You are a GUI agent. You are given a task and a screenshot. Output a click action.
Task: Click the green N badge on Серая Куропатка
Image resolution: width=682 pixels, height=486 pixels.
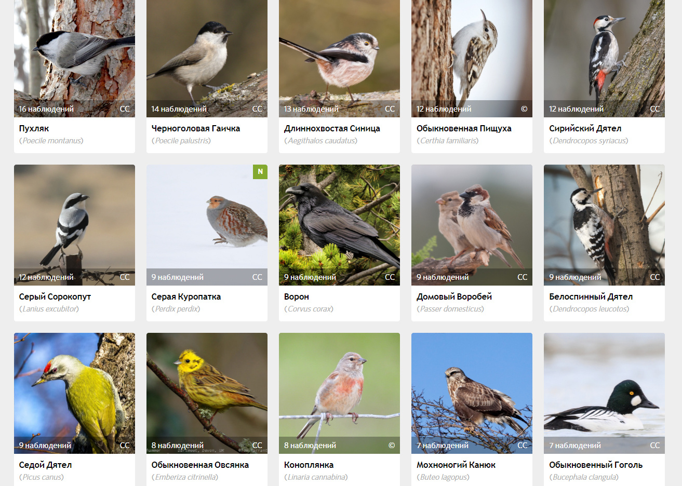point(260,172)
